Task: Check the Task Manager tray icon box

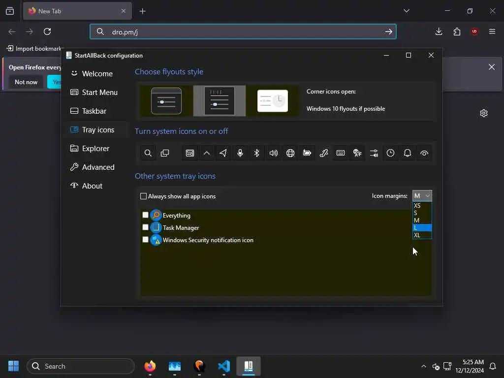Action: pos(145,227)
